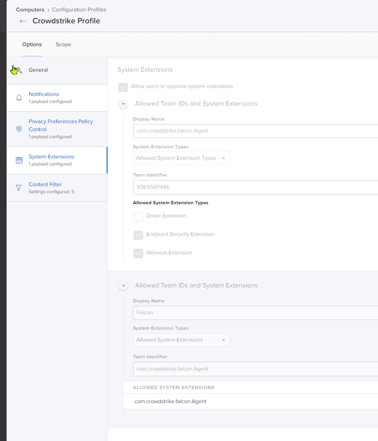Switch to the Scope tab
Screen dimensions: 378x441
click(x=63, y=44)
